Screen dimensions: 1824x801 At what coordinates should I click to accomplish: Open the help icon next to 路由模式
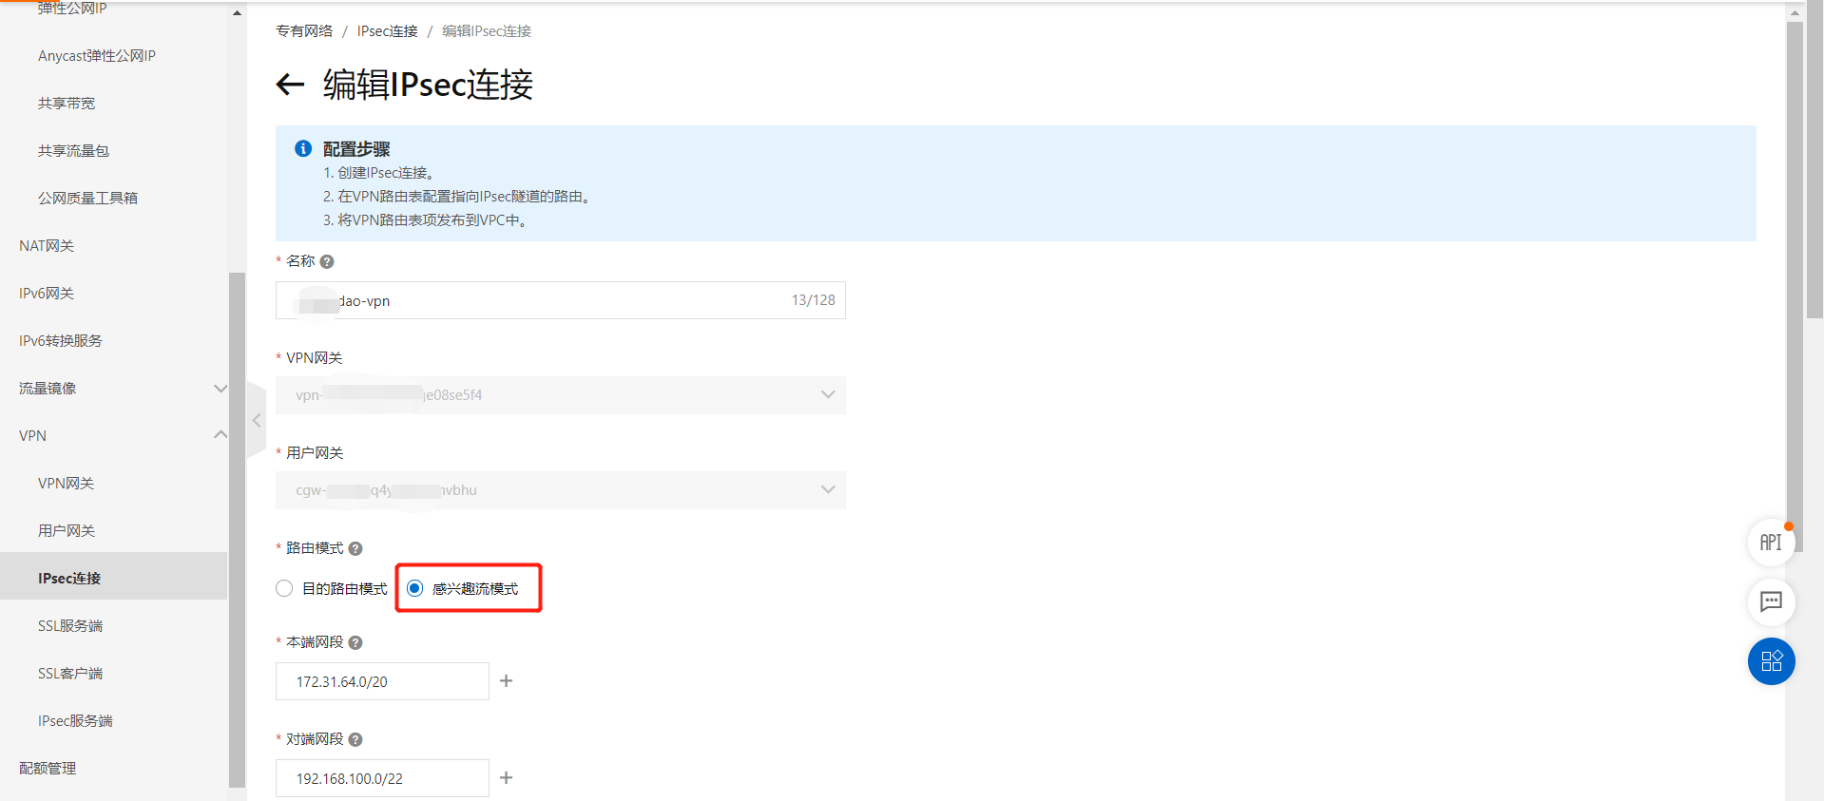355,548
